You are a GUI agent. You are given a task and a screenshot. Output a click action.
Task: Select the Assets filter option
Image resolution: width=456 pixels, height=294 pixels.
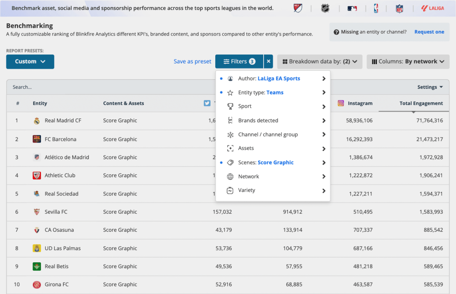click(246, 148)
